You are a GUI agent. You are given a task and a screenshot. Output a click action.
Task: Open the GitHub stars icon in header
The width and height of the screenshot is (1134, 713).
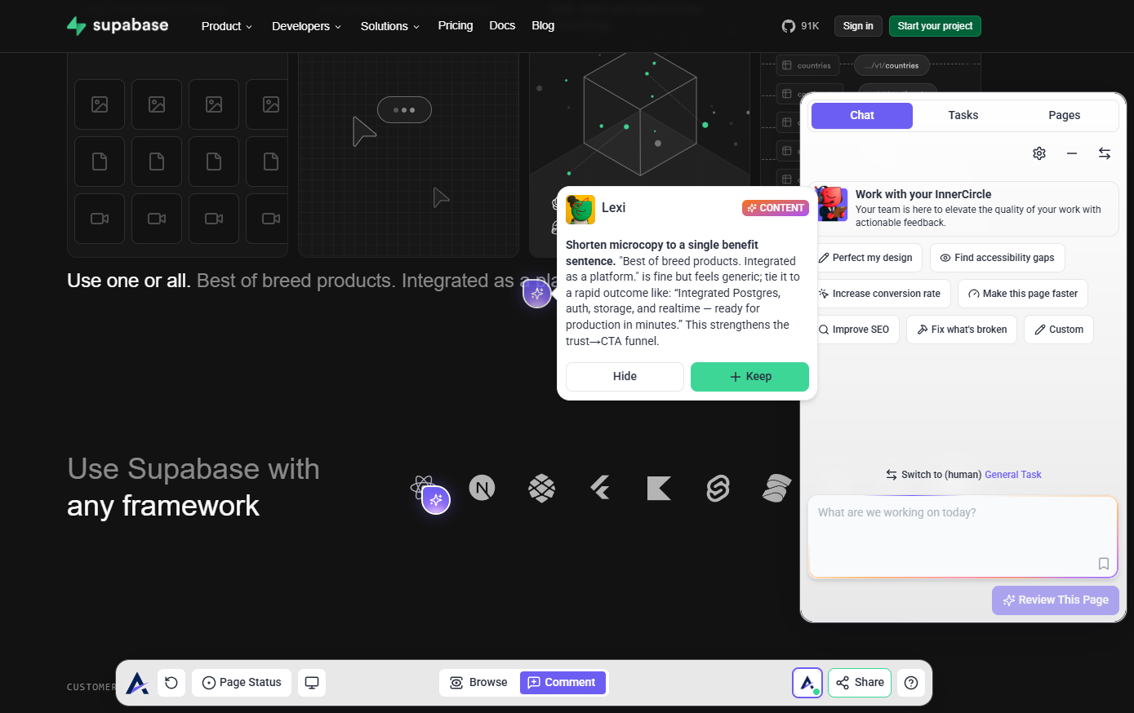pos(789,26)
